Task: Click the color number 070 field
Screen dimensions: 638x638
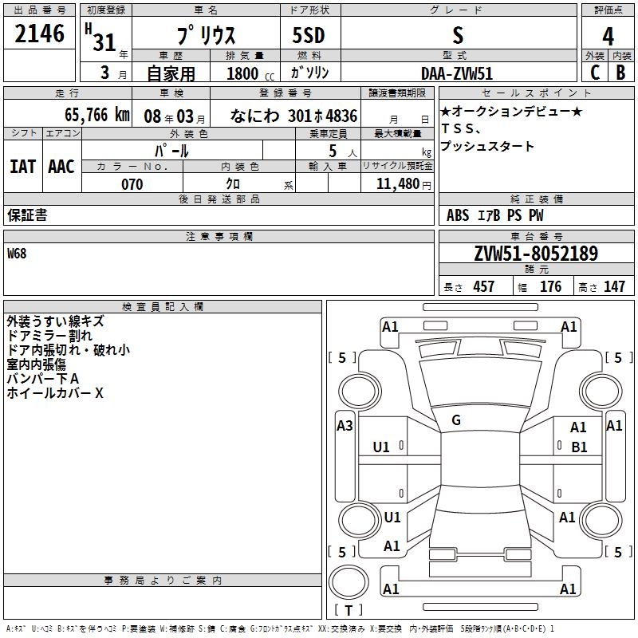Action: pos(132,184)
